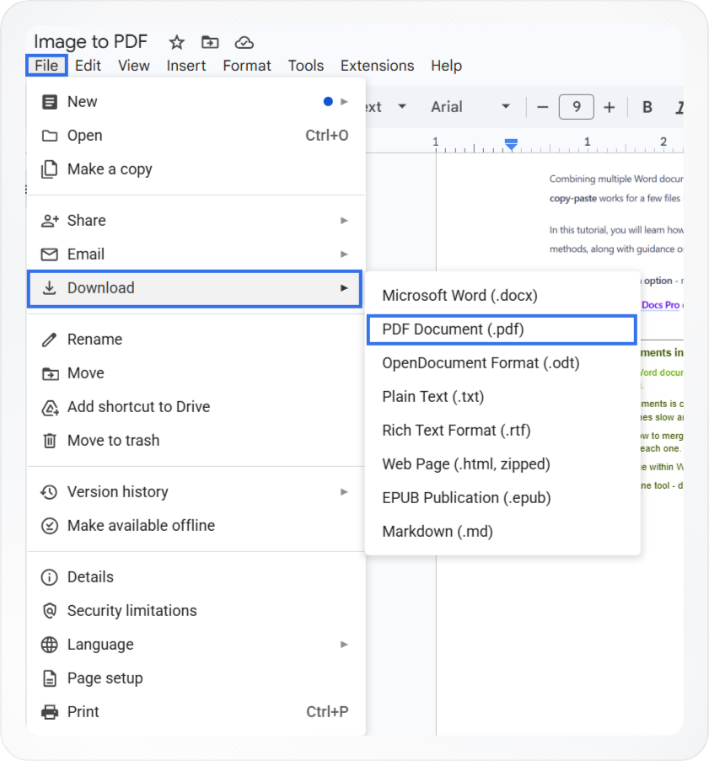709x761 pixels.
Task: Click the Add shortcut to Drive icon
Action: (x=51, y=407)
